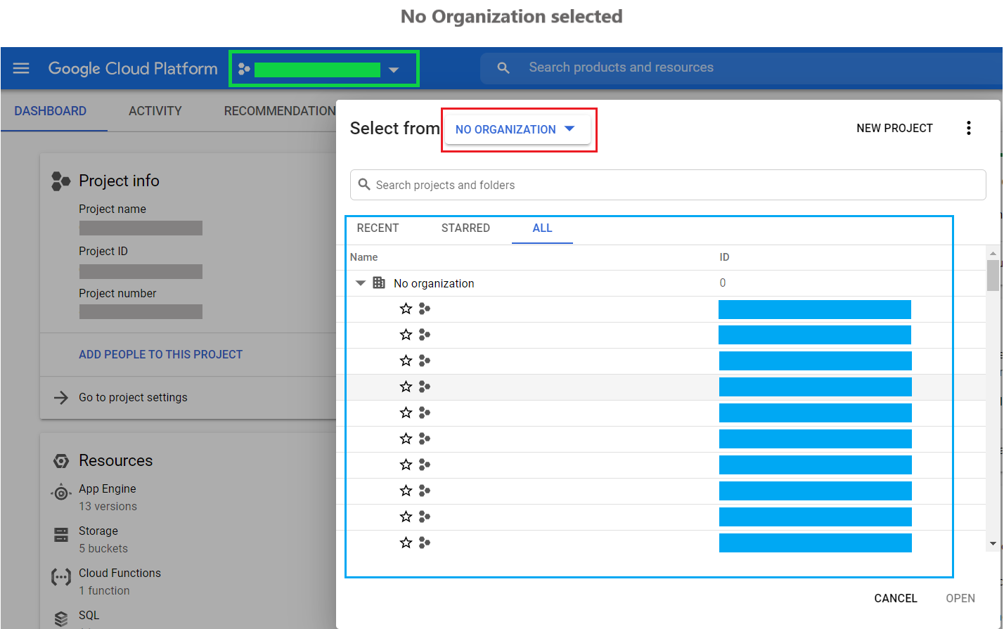Click the Storage icon
The image size is (1004, 629).
tap(61, 535)
